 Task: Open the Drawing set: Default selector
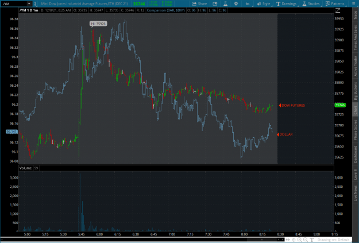(x=333, y=240)
